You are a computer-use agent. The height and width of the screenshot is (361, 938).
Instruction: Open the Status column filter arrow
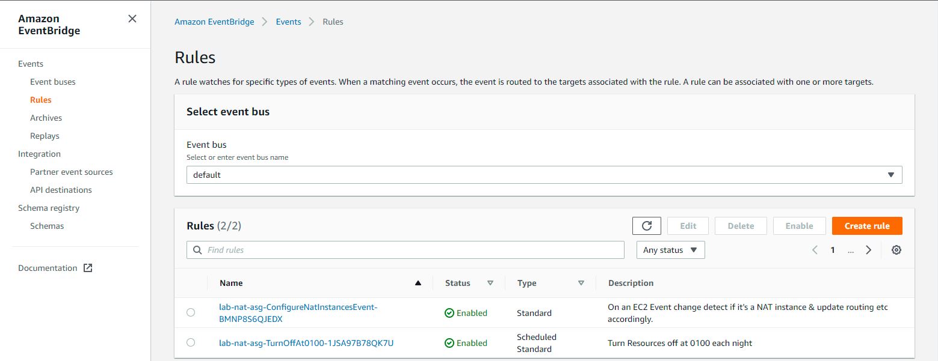[x=490, y=283]
